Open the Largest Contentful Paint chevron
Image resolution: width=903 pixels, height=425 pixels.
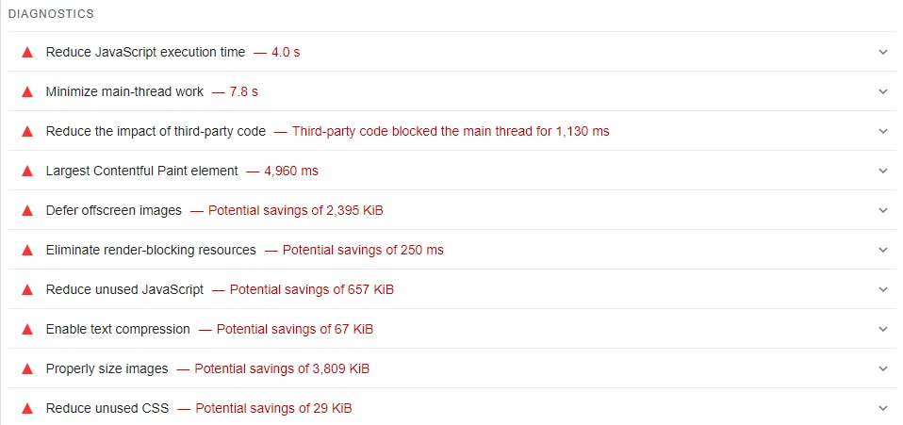coord(883,172)
